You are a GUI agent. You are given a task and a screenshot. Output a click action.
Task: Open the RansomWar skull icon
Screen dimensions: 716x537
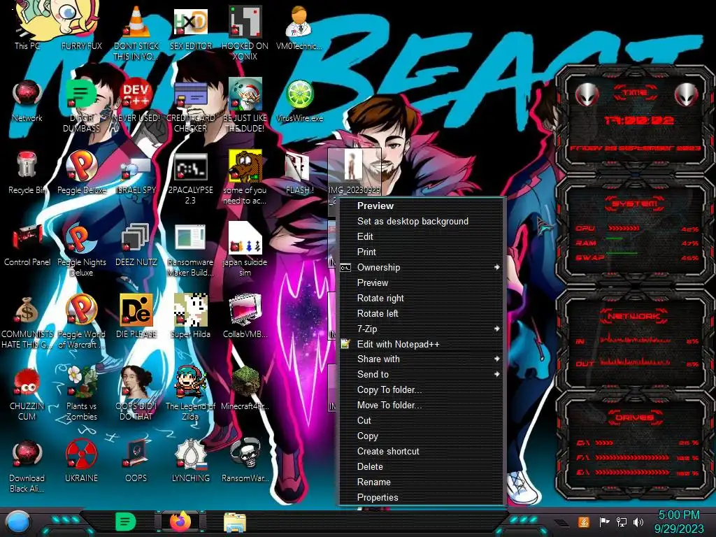[245, 461]
